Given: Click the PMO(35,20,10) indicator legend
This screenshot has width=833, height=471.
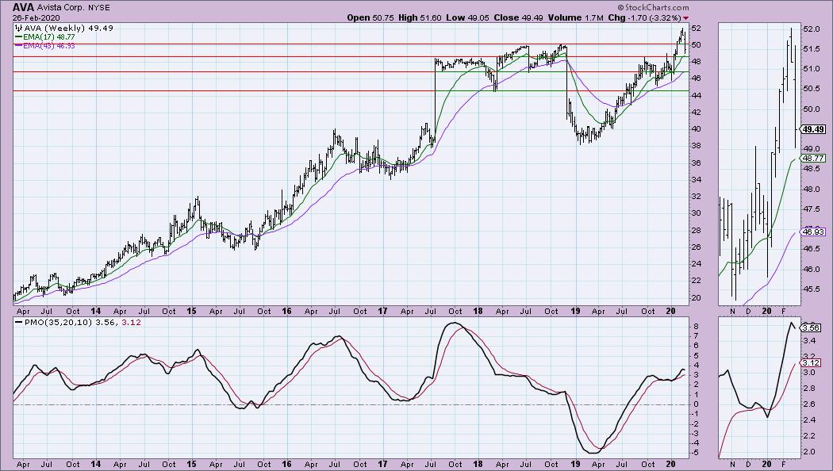Looking at the screenshot, I should pos(78,322).
